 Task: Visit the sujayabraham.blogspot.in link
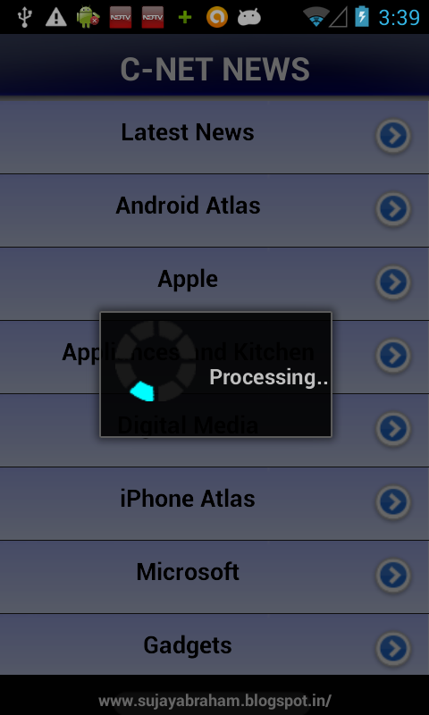[214, 700]
